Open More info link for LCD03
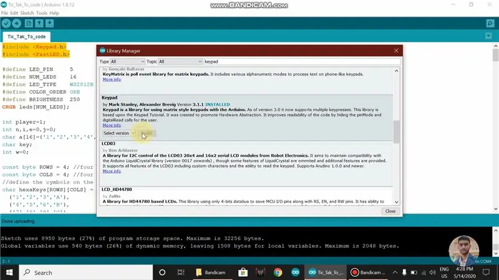 [112, 171]
